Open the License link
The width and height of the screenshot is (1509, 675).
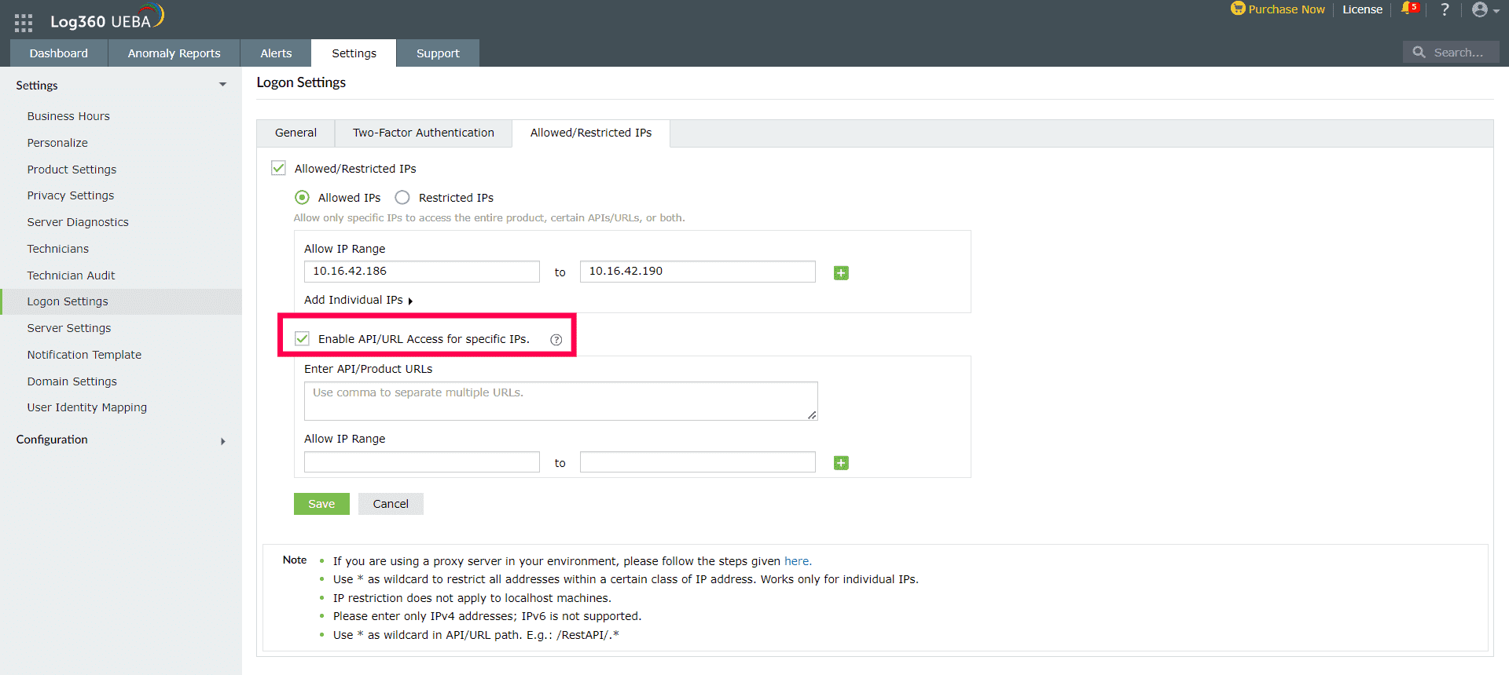tap(1362, 9)
